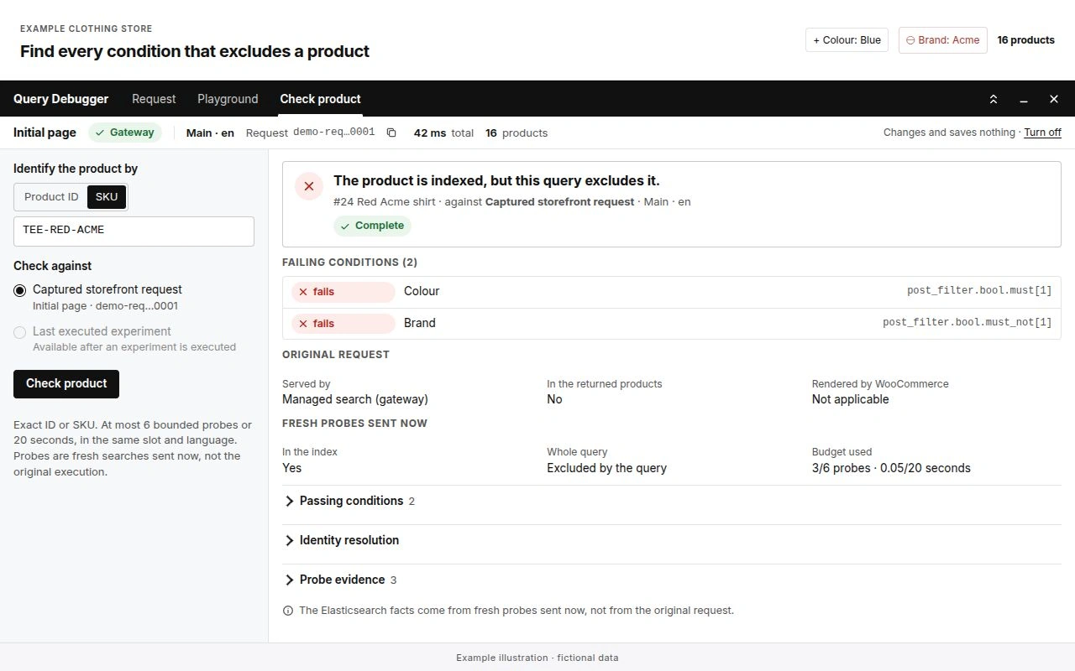
Task: Click #24 Red Acme shirt product text
Action: coord(384,202)
